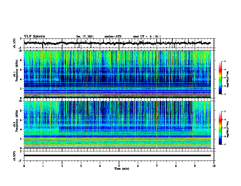Click time axis tick label "5"
The height and width of the screenshot is (186, 241).
coord(119,166)
